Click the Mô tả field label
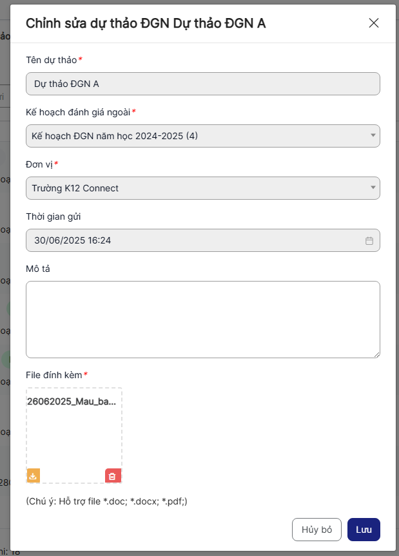 (38, 269)
